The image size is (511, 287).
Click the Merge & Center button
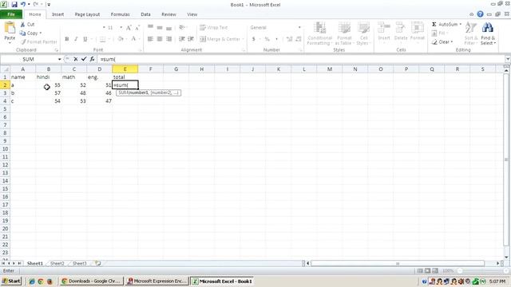(x=220, y=39)
